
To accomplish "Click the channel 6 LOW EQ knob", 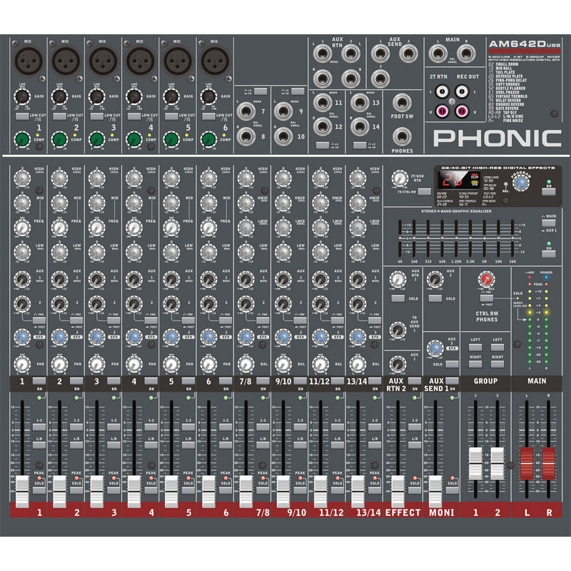I will point(208,252).
